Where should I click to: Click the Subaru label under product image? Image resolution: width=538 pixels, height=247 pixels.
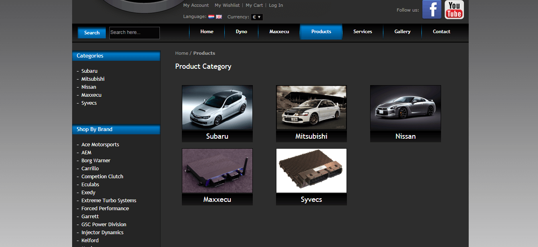pos(217,136)
